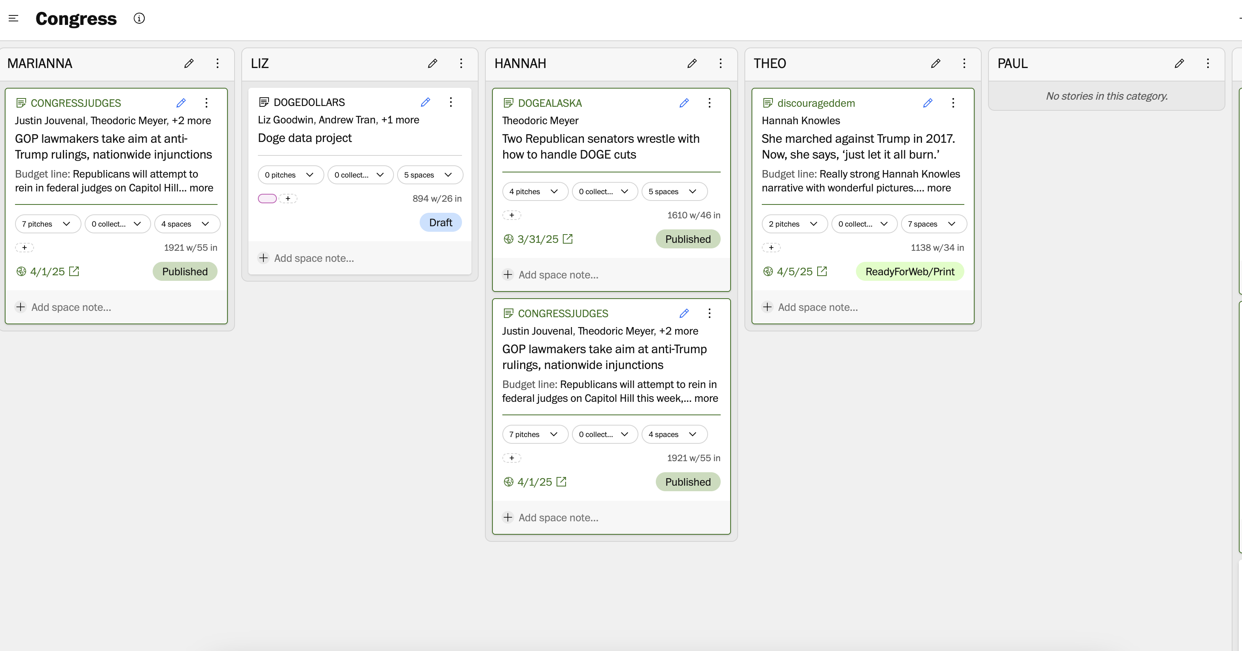Open the LIZ column three-dot menu
This screenshot has height=651, width=1242.
click(x=461, y=63)
